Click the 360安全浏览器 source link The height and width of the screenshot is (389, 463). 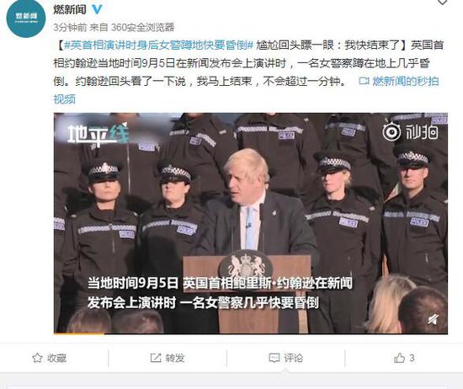point(143,27)
